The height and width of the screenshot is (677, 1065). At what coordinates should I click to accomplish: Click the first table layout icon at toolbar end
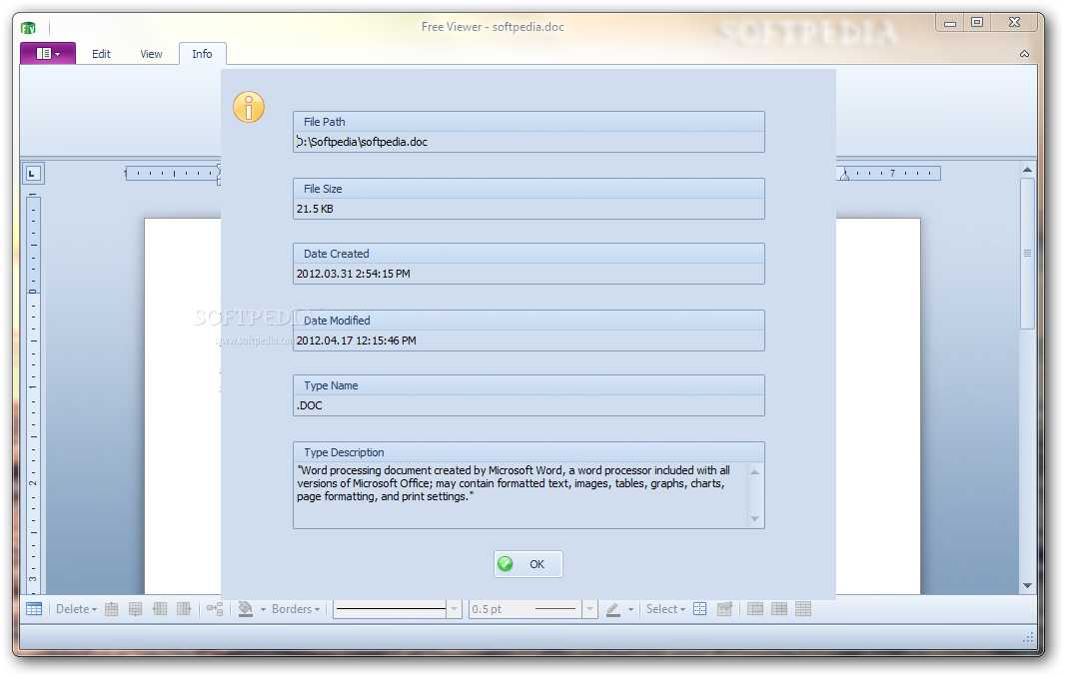(x=755, y=609)
